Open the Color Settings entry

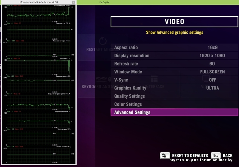[x=174, y=104]
